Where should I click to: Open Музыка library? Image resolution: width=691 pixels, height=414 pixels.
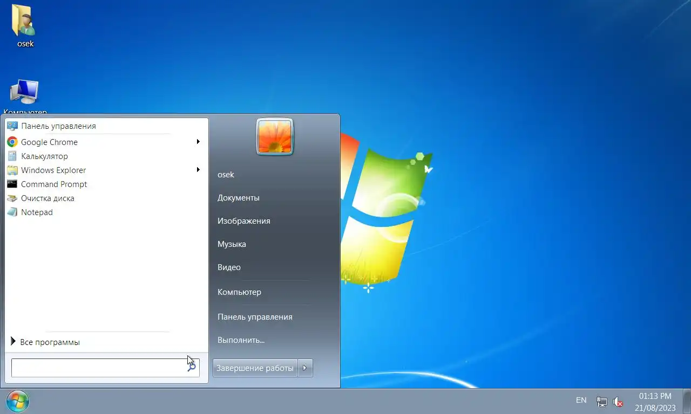coord(232,244)
